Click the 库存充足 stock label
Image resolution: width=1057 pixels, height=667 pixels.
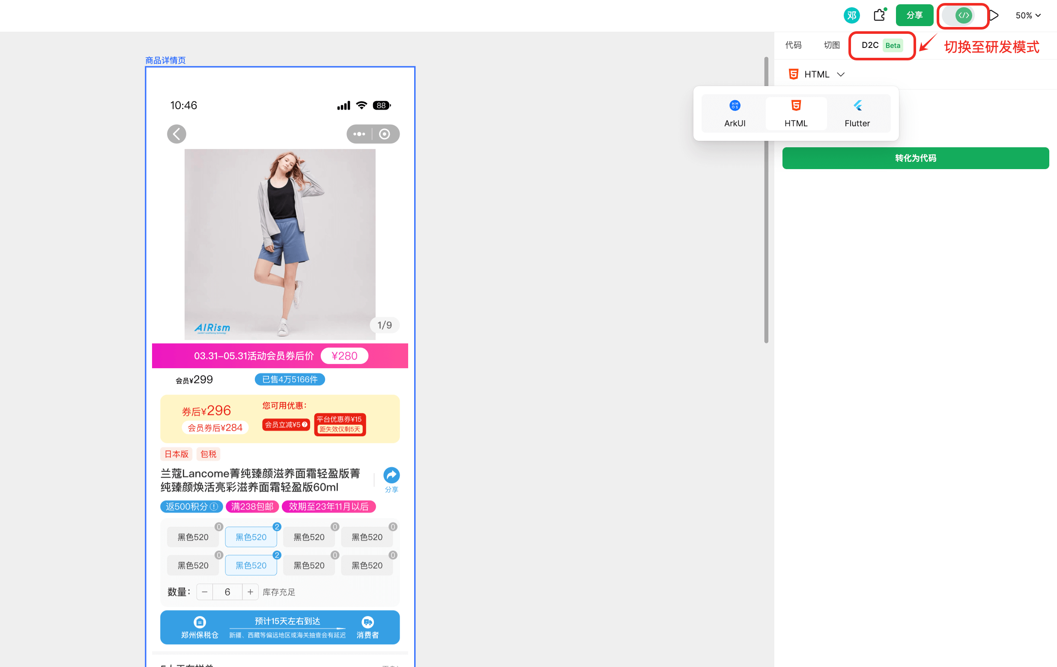tap(279, 593)
